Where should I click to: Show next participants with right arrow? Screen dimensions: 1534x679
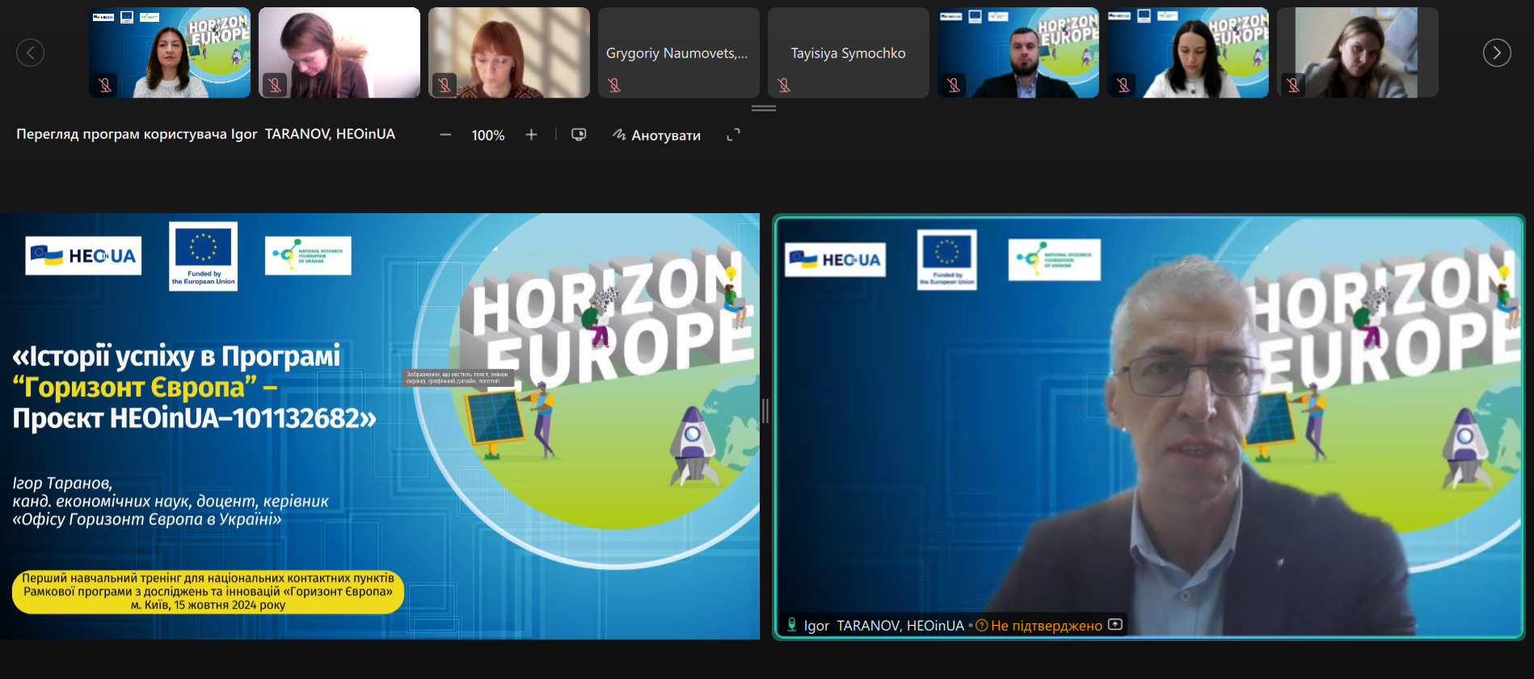1497,53
